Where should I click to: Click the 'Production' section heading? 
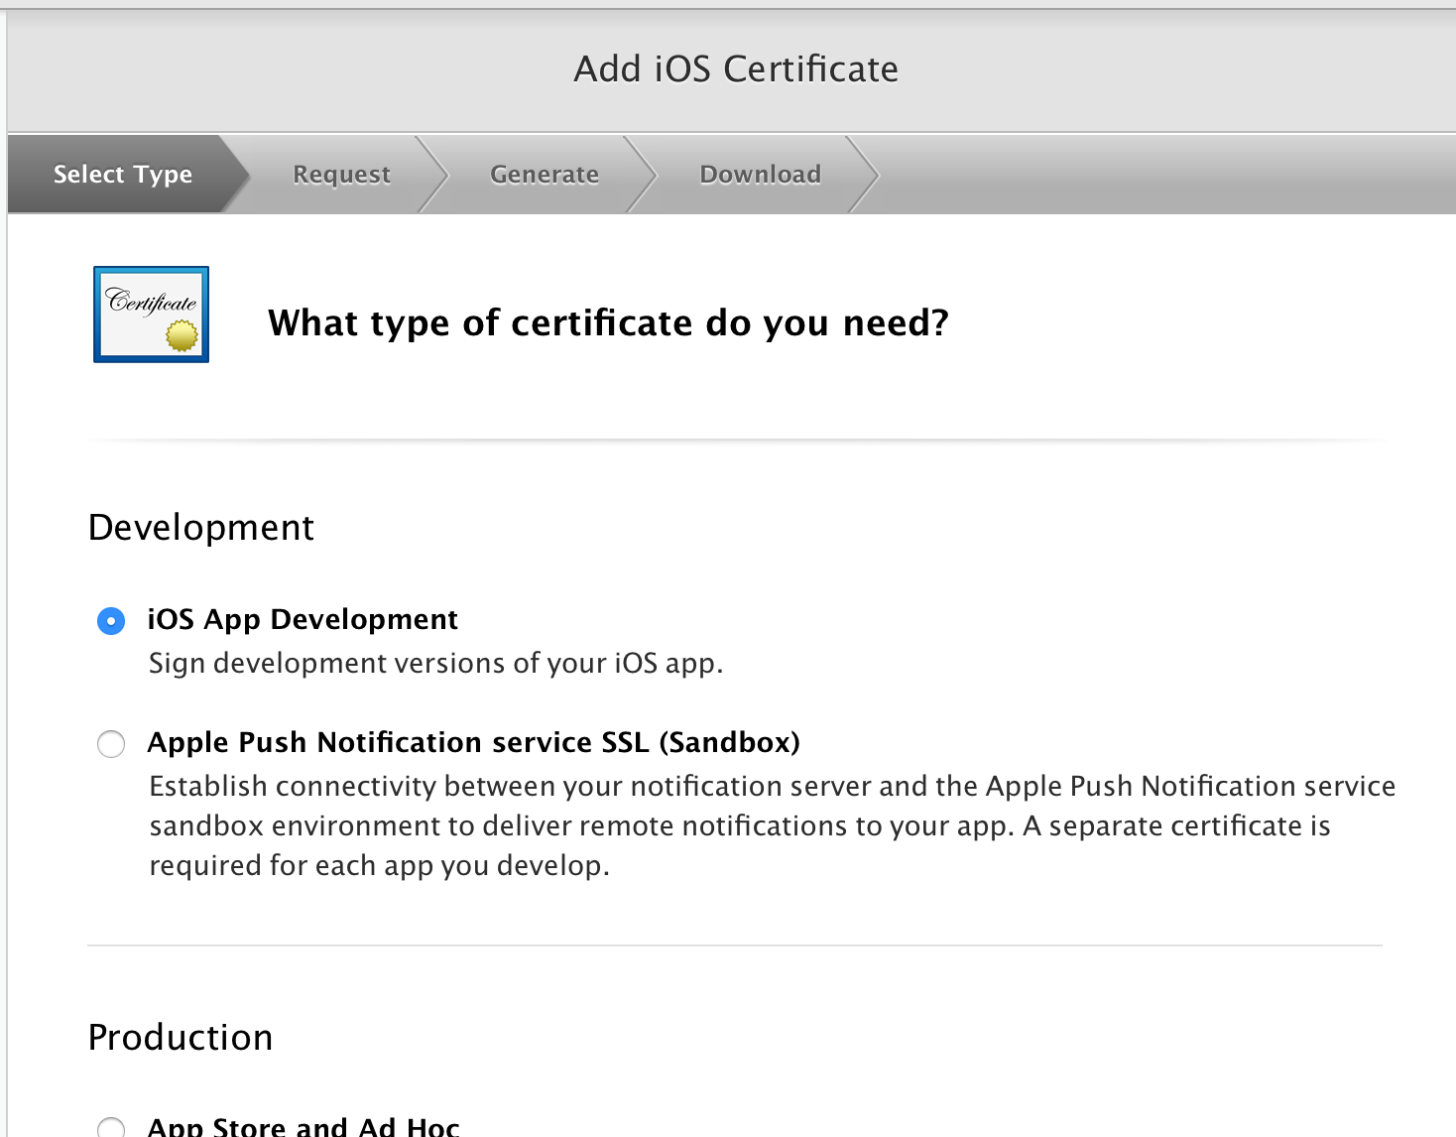coord(181,1038)
